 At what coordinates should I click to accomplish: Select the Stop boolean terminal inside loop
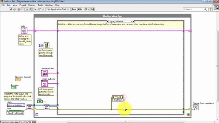(x=40, y=102)
